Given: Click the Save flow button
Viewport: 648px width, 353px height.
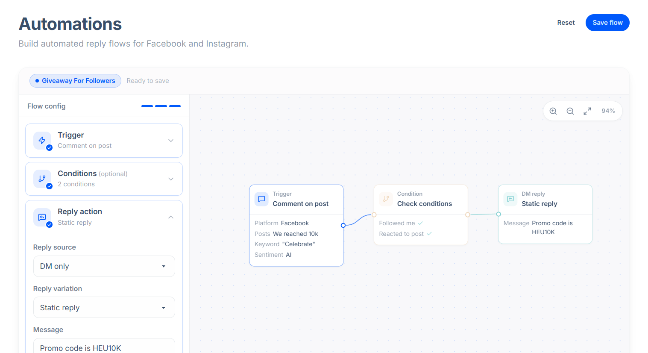Looking at the screenshot, I should [607, 23].
